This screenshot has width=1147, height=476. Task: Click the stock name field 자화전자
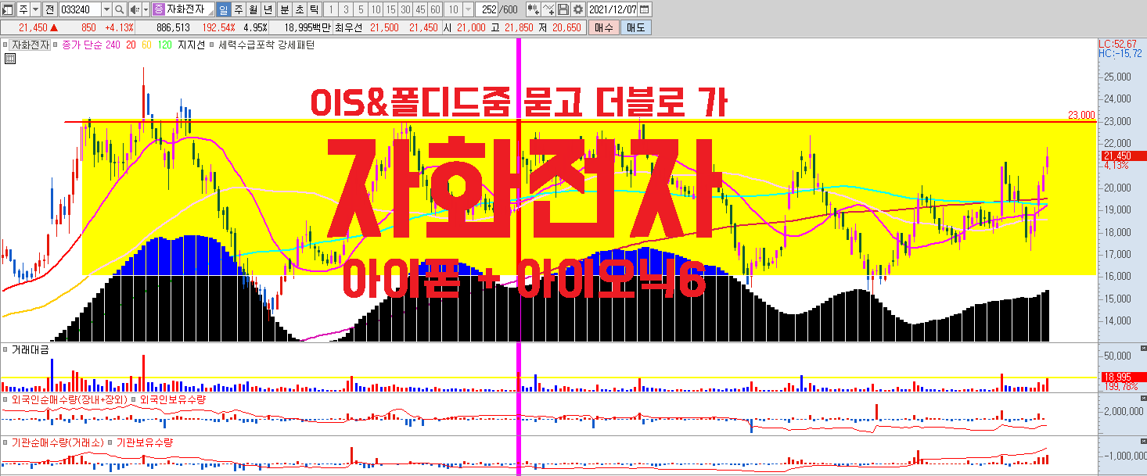click(189, 9)
